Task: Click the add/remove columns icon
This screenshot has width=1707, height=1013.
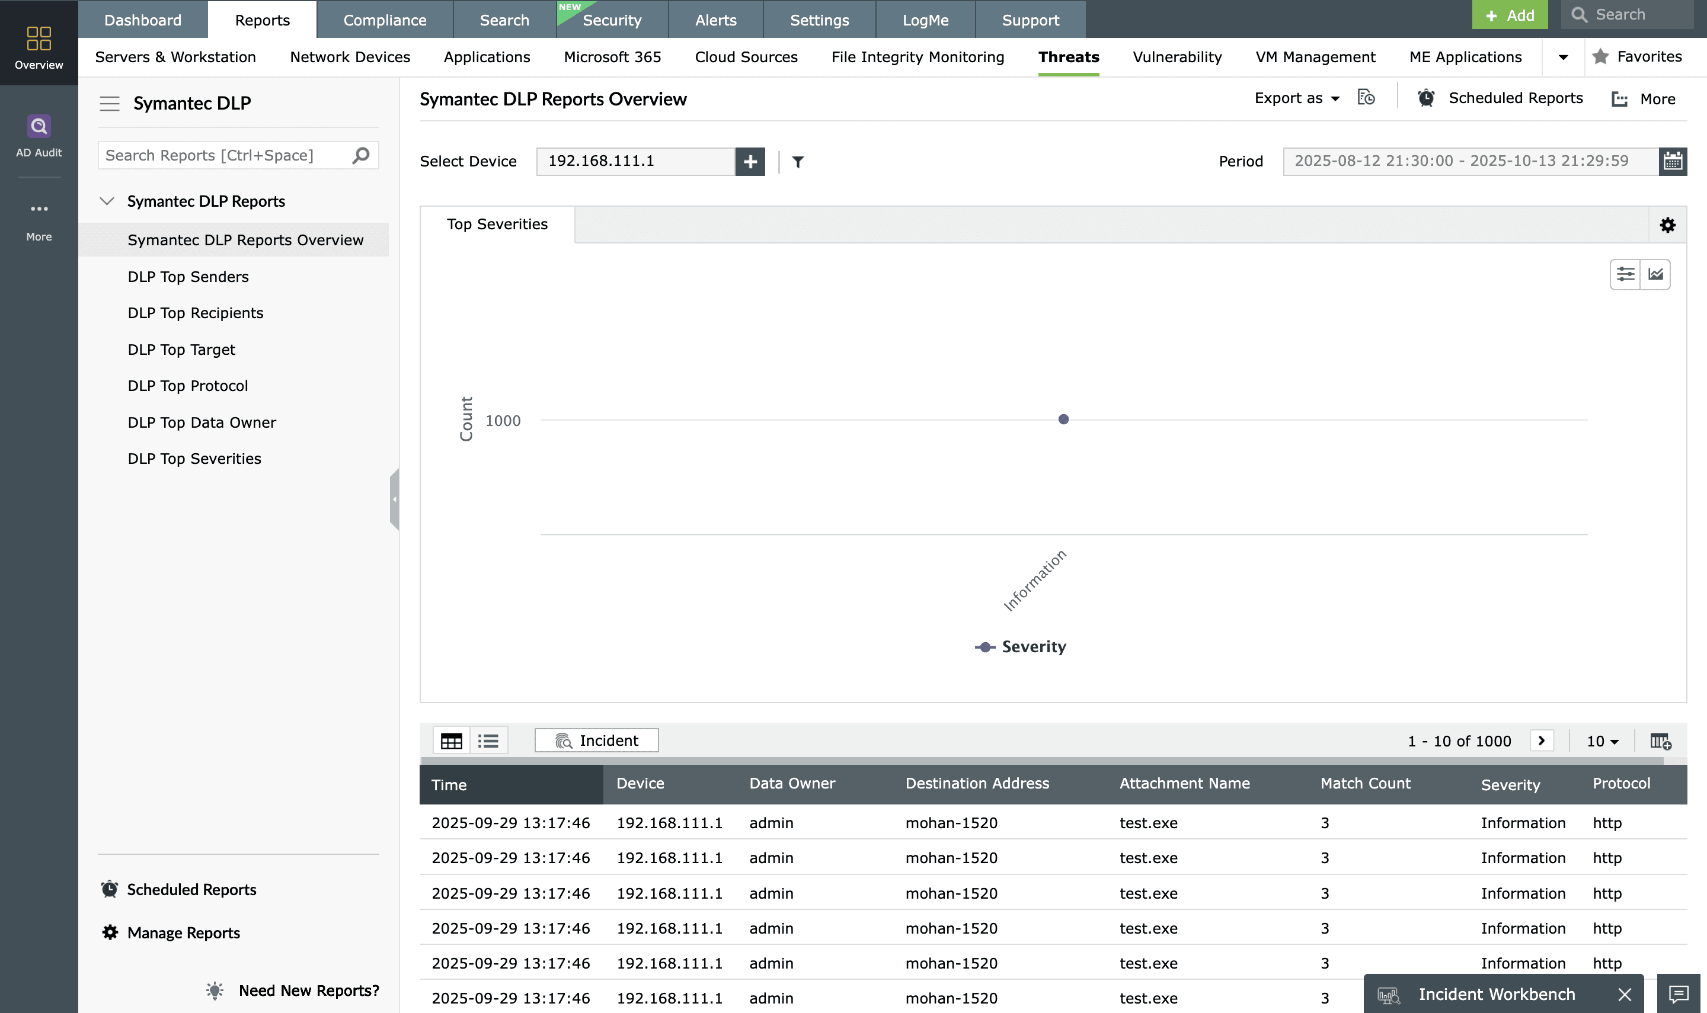Action: click(1660, 740)
